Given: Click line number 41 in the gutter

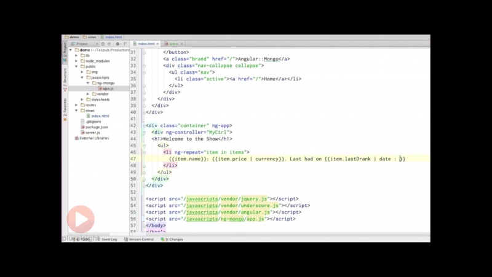Looking at the screenshot, I should pyautogui.click(x=133, y=119).
